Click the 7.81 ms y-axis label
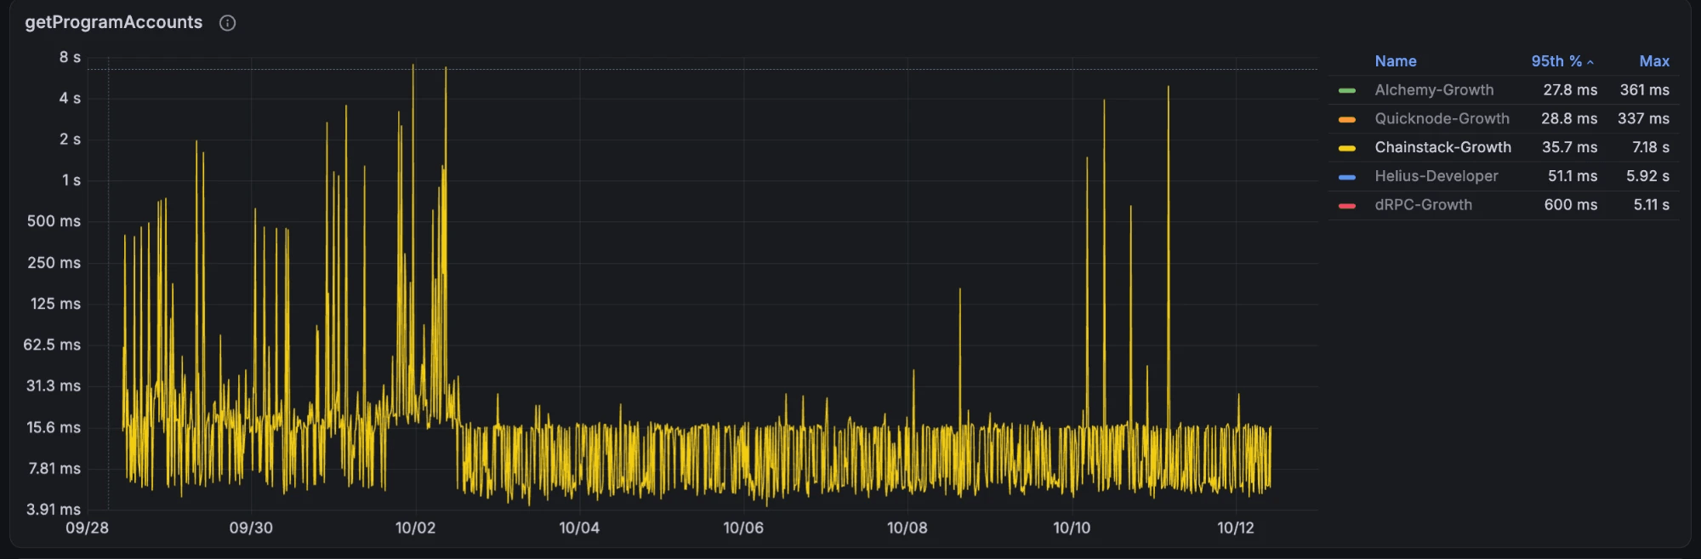Screen dimensions: 1701x559 (x=54, y=468)
